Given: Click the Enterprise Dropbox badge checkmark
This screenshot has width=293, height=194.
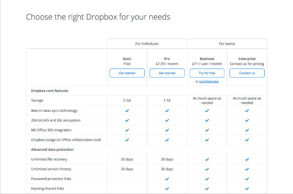Looking at the screenshot, I should (x=247, y=140).
